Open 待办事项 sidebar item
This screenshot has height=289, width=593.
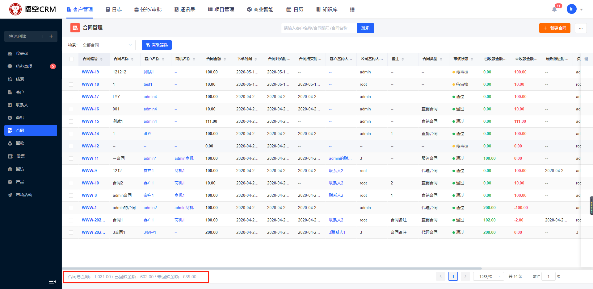point(31,66)
